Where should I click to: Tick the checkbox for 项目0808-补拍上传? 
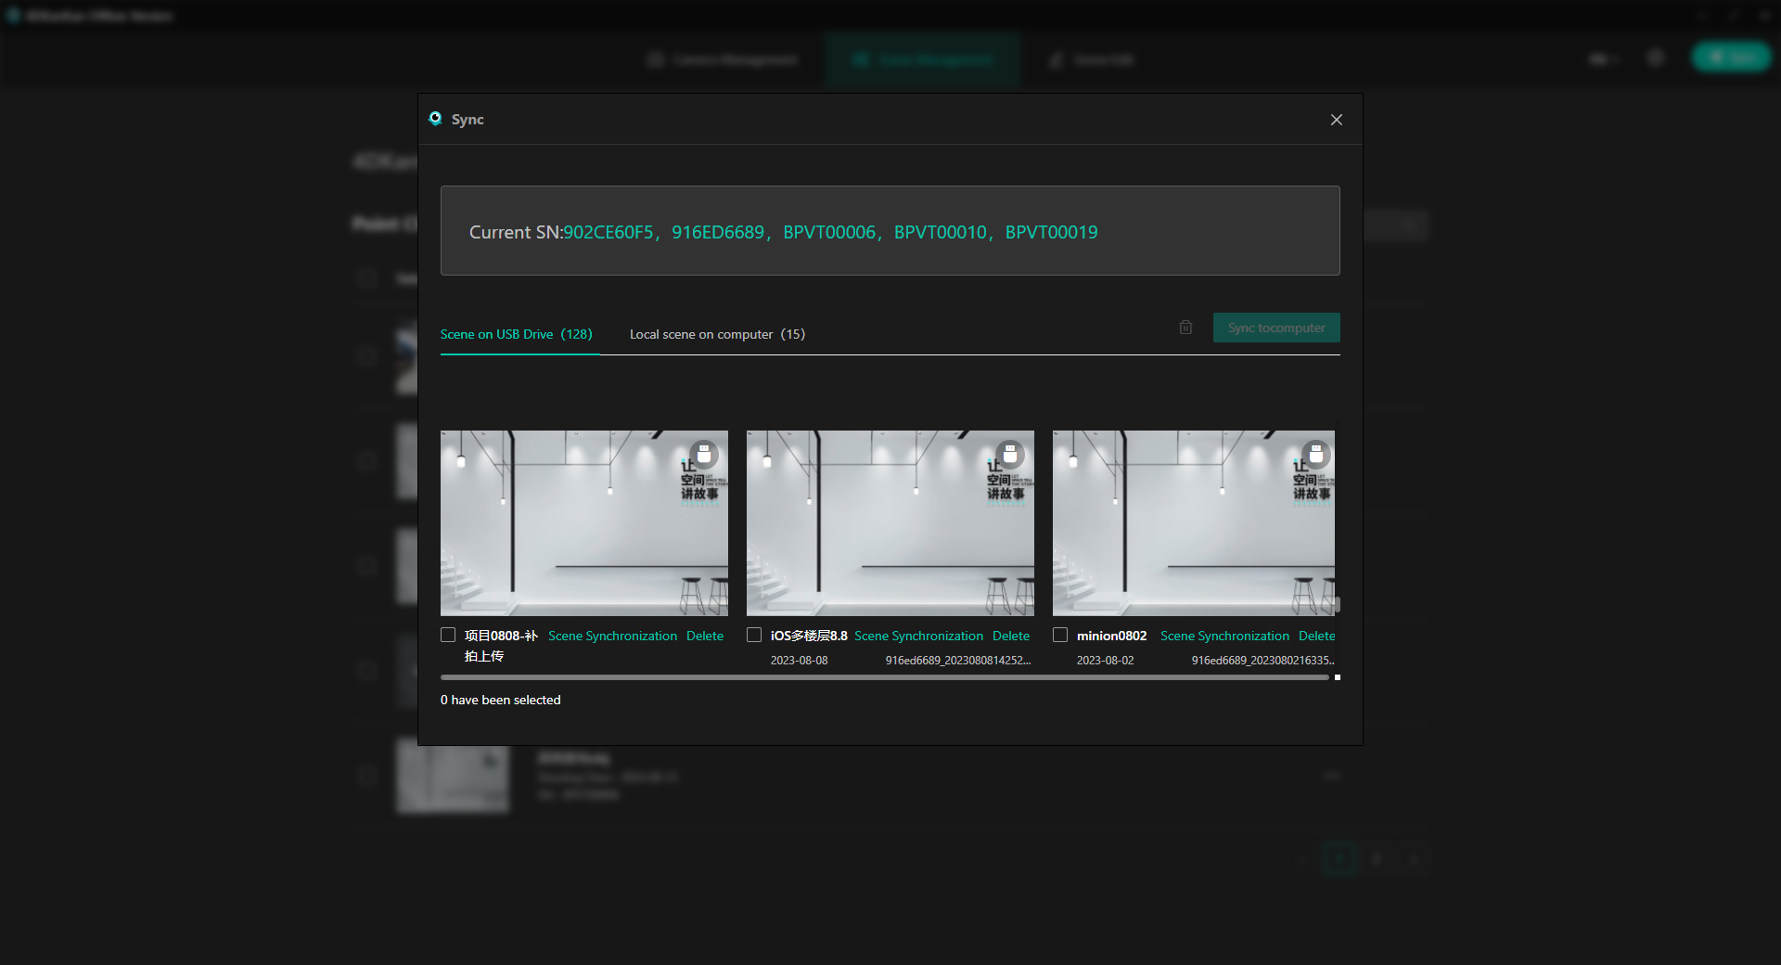(x=448, y=635)
